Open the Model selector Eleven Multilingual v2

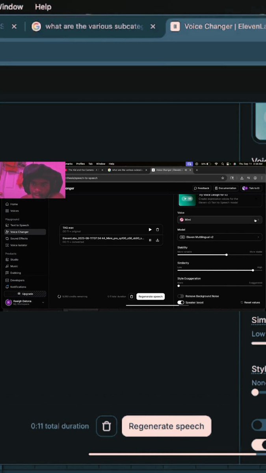(219, 237)
